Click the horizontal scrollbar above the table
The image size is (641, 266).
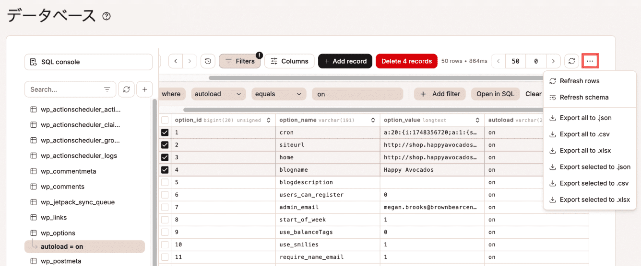374,78
